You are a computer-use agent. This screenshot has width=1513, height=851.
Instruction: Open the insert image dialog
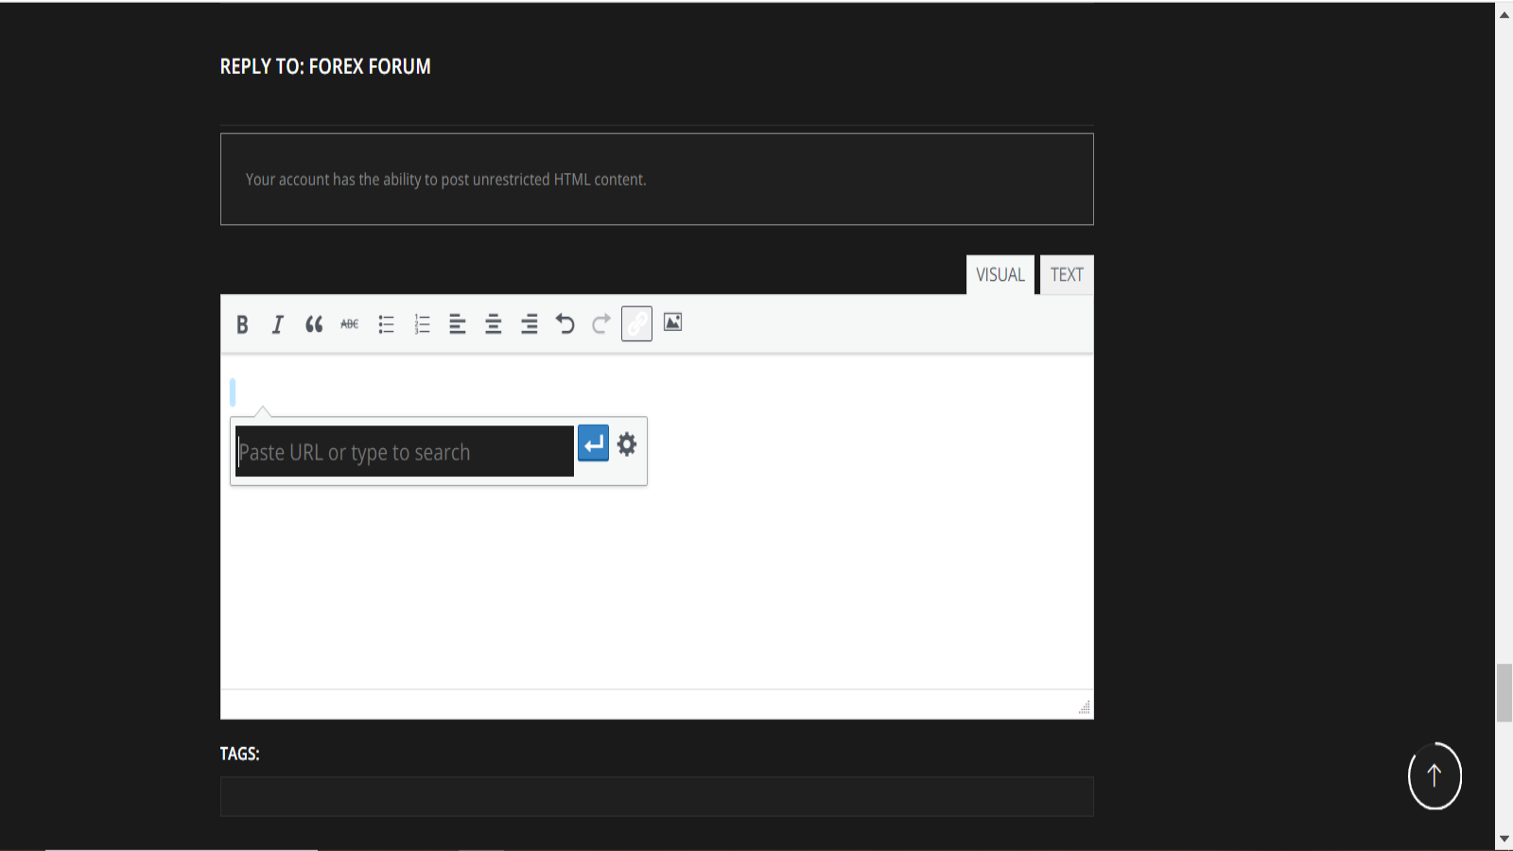(672, 322)
